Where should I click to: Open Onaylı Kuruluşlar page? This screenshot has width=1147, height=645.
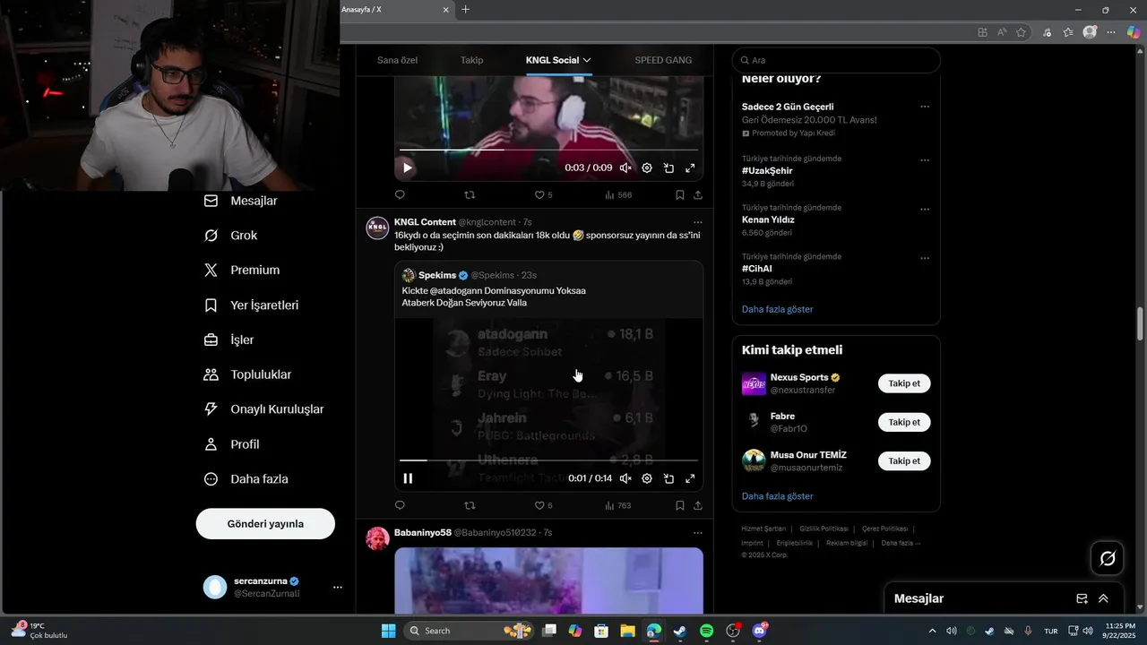click(x=264, y=409)
